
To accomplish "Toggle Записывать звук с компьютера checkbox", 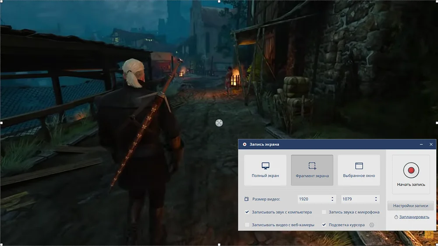I will pos(247,212).
